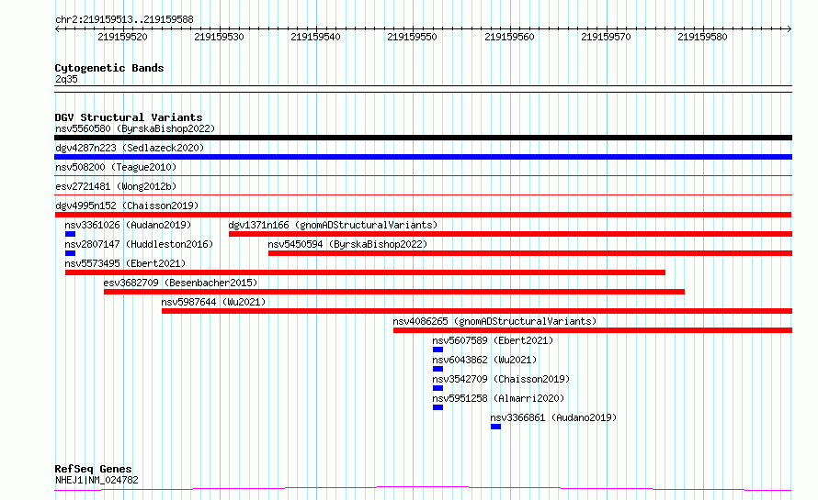The image size is (818, 500).
Task: Click ruler position 219159570
Action: pos(607,37)
